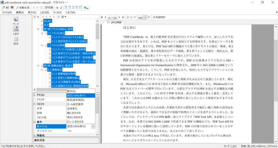278x148 pixels.
Task: Select the メインPDF tab
Action: click(x=115, y=22)
